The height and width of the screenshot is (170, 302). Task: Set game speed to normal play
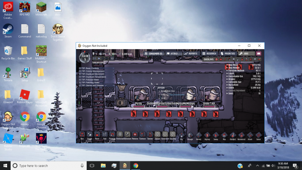[99, 58]
